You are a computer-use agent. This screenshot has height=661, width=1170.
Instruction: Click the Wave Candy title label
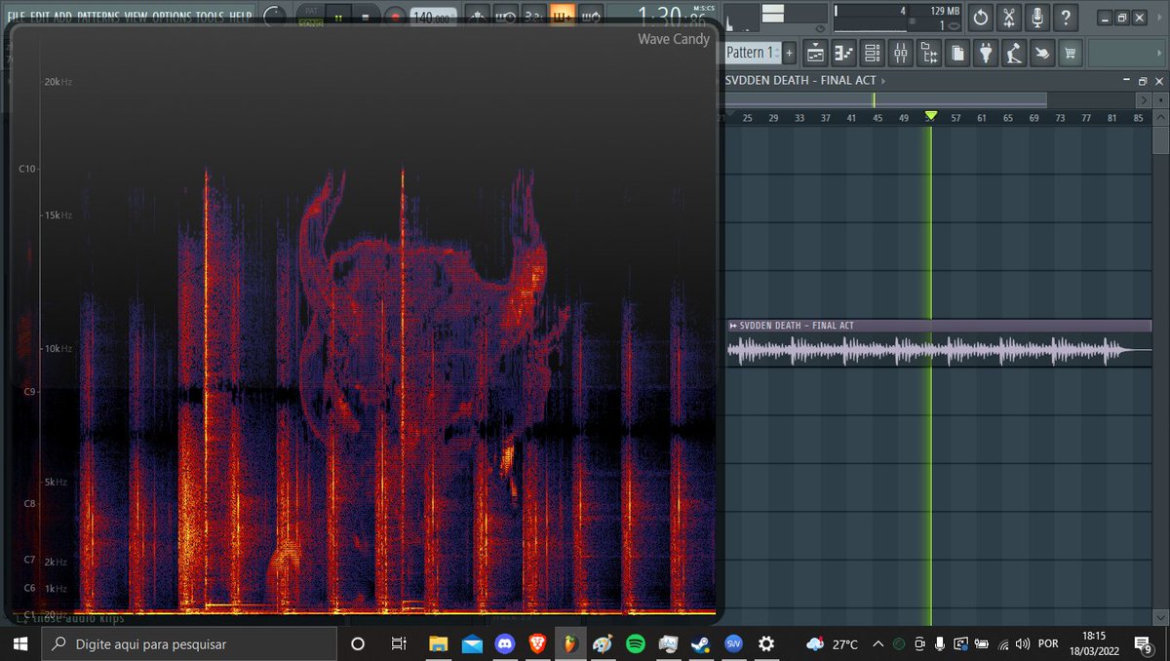click(674, 39)
